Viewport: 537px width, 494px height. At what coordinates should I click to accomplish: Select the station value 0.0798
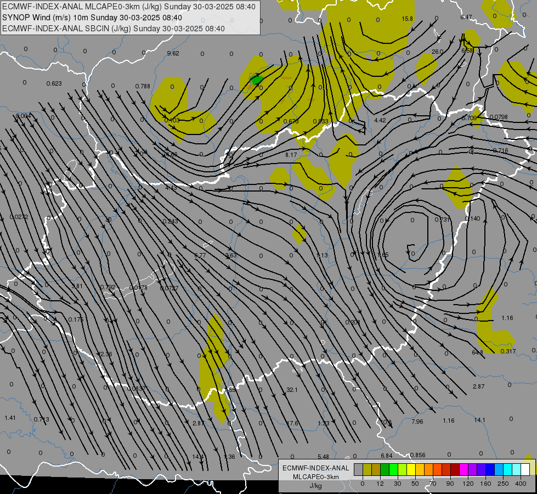point(499,117)
